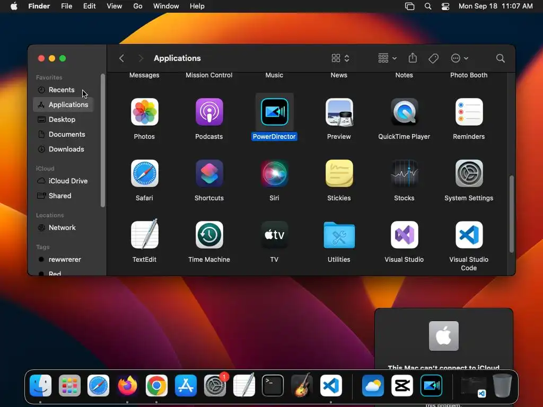Open CapCut from the Dock
Image resolution: width=543 pixels, height=407 pixels.
tap(402, 385)
